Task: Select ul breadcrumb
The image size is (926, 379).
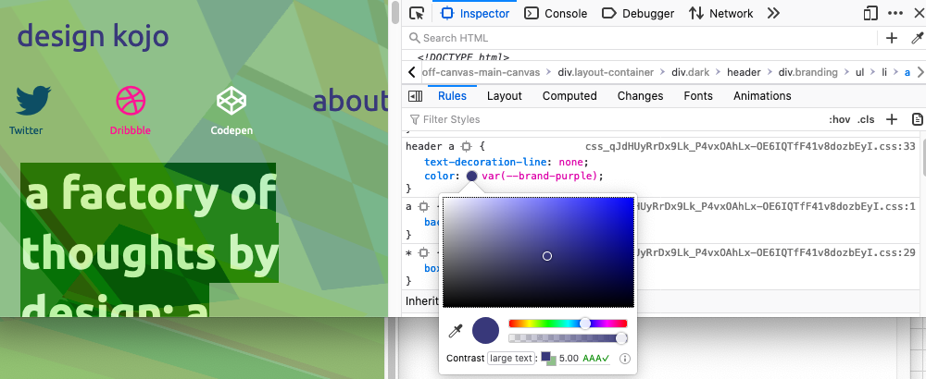Action: 860,72
